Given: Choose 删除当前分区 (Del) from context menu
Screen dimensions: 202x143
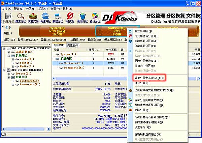Looking at the screenshot, I should point(157,41).
